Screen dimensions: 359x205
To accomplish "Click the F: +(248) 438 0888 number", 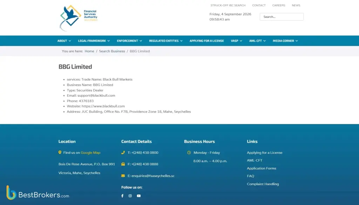I will (143, 164).
